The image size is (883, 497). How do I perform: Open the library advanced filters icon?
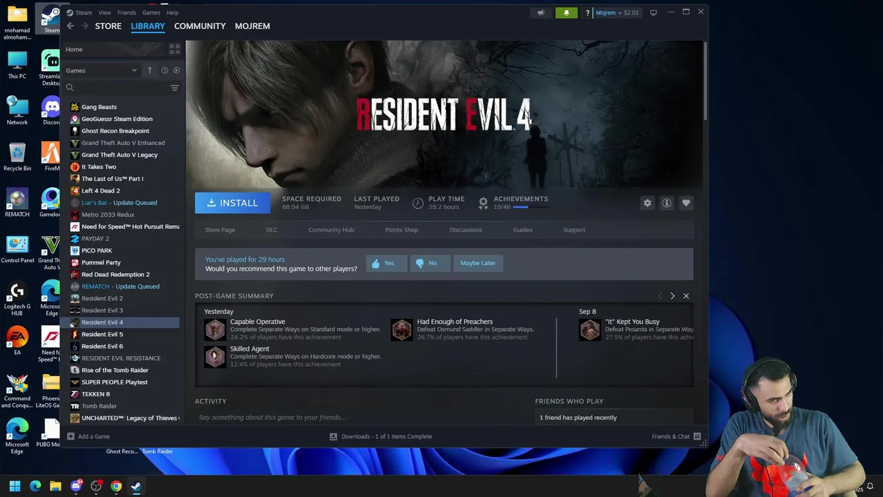(x=175, y=88)
